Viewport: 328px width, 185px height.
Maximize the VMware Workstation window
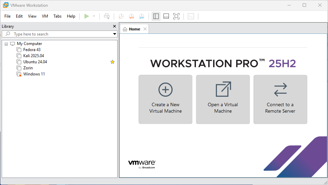coord(304,5)
